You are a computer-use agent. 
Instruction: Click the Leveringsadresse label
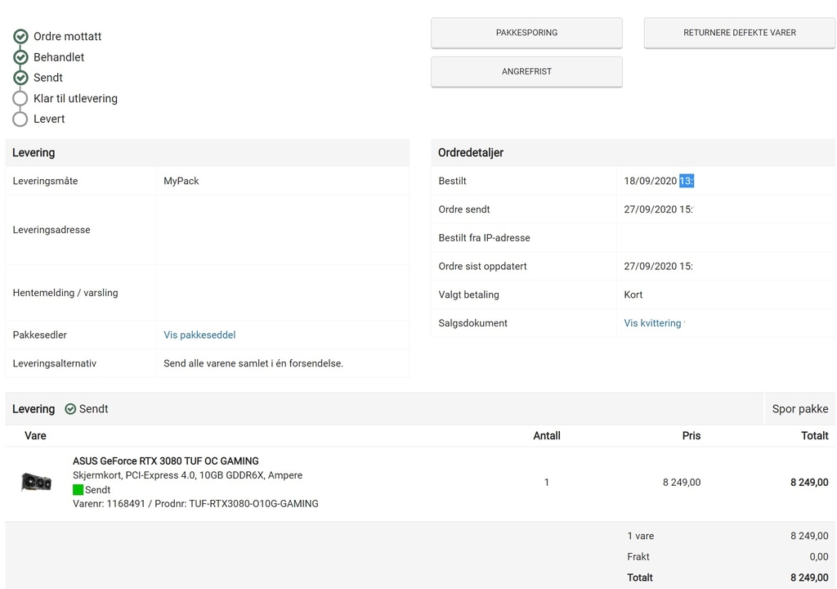(51, 230)
